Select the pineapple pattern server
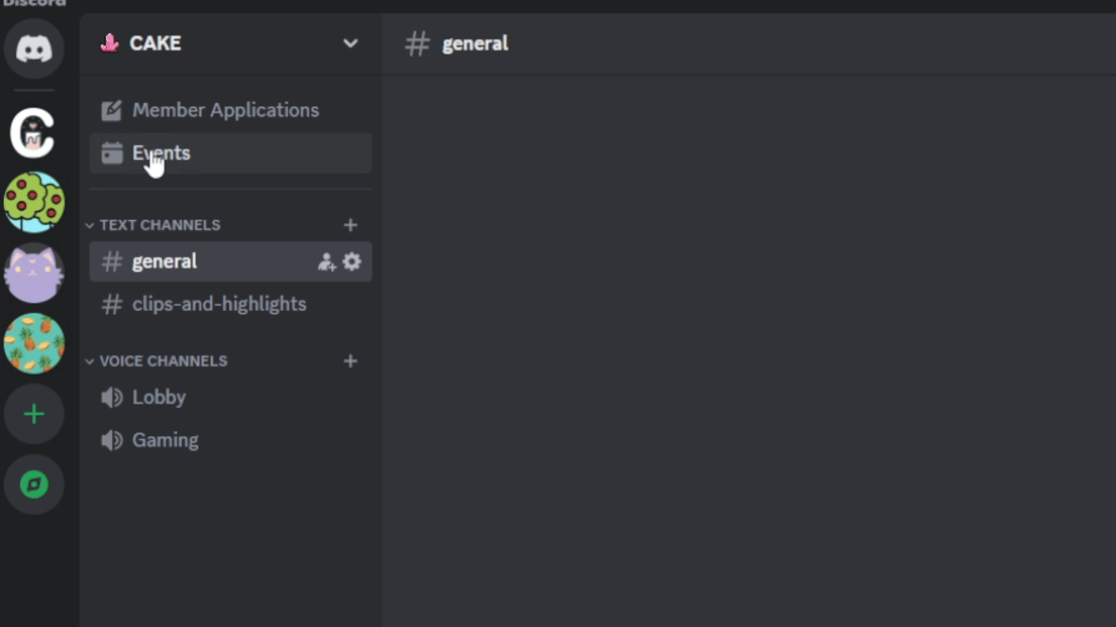 [33, 343]
